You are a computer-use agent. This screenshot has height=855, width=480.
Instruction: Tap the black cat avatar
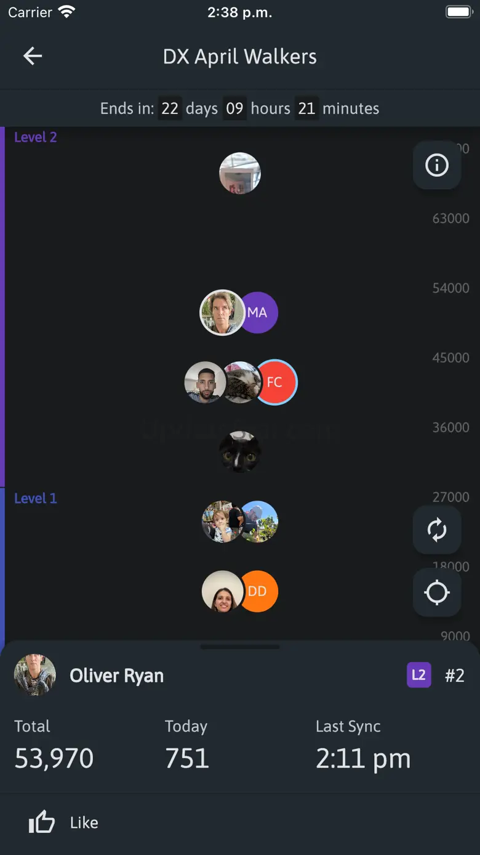(240, 452)
